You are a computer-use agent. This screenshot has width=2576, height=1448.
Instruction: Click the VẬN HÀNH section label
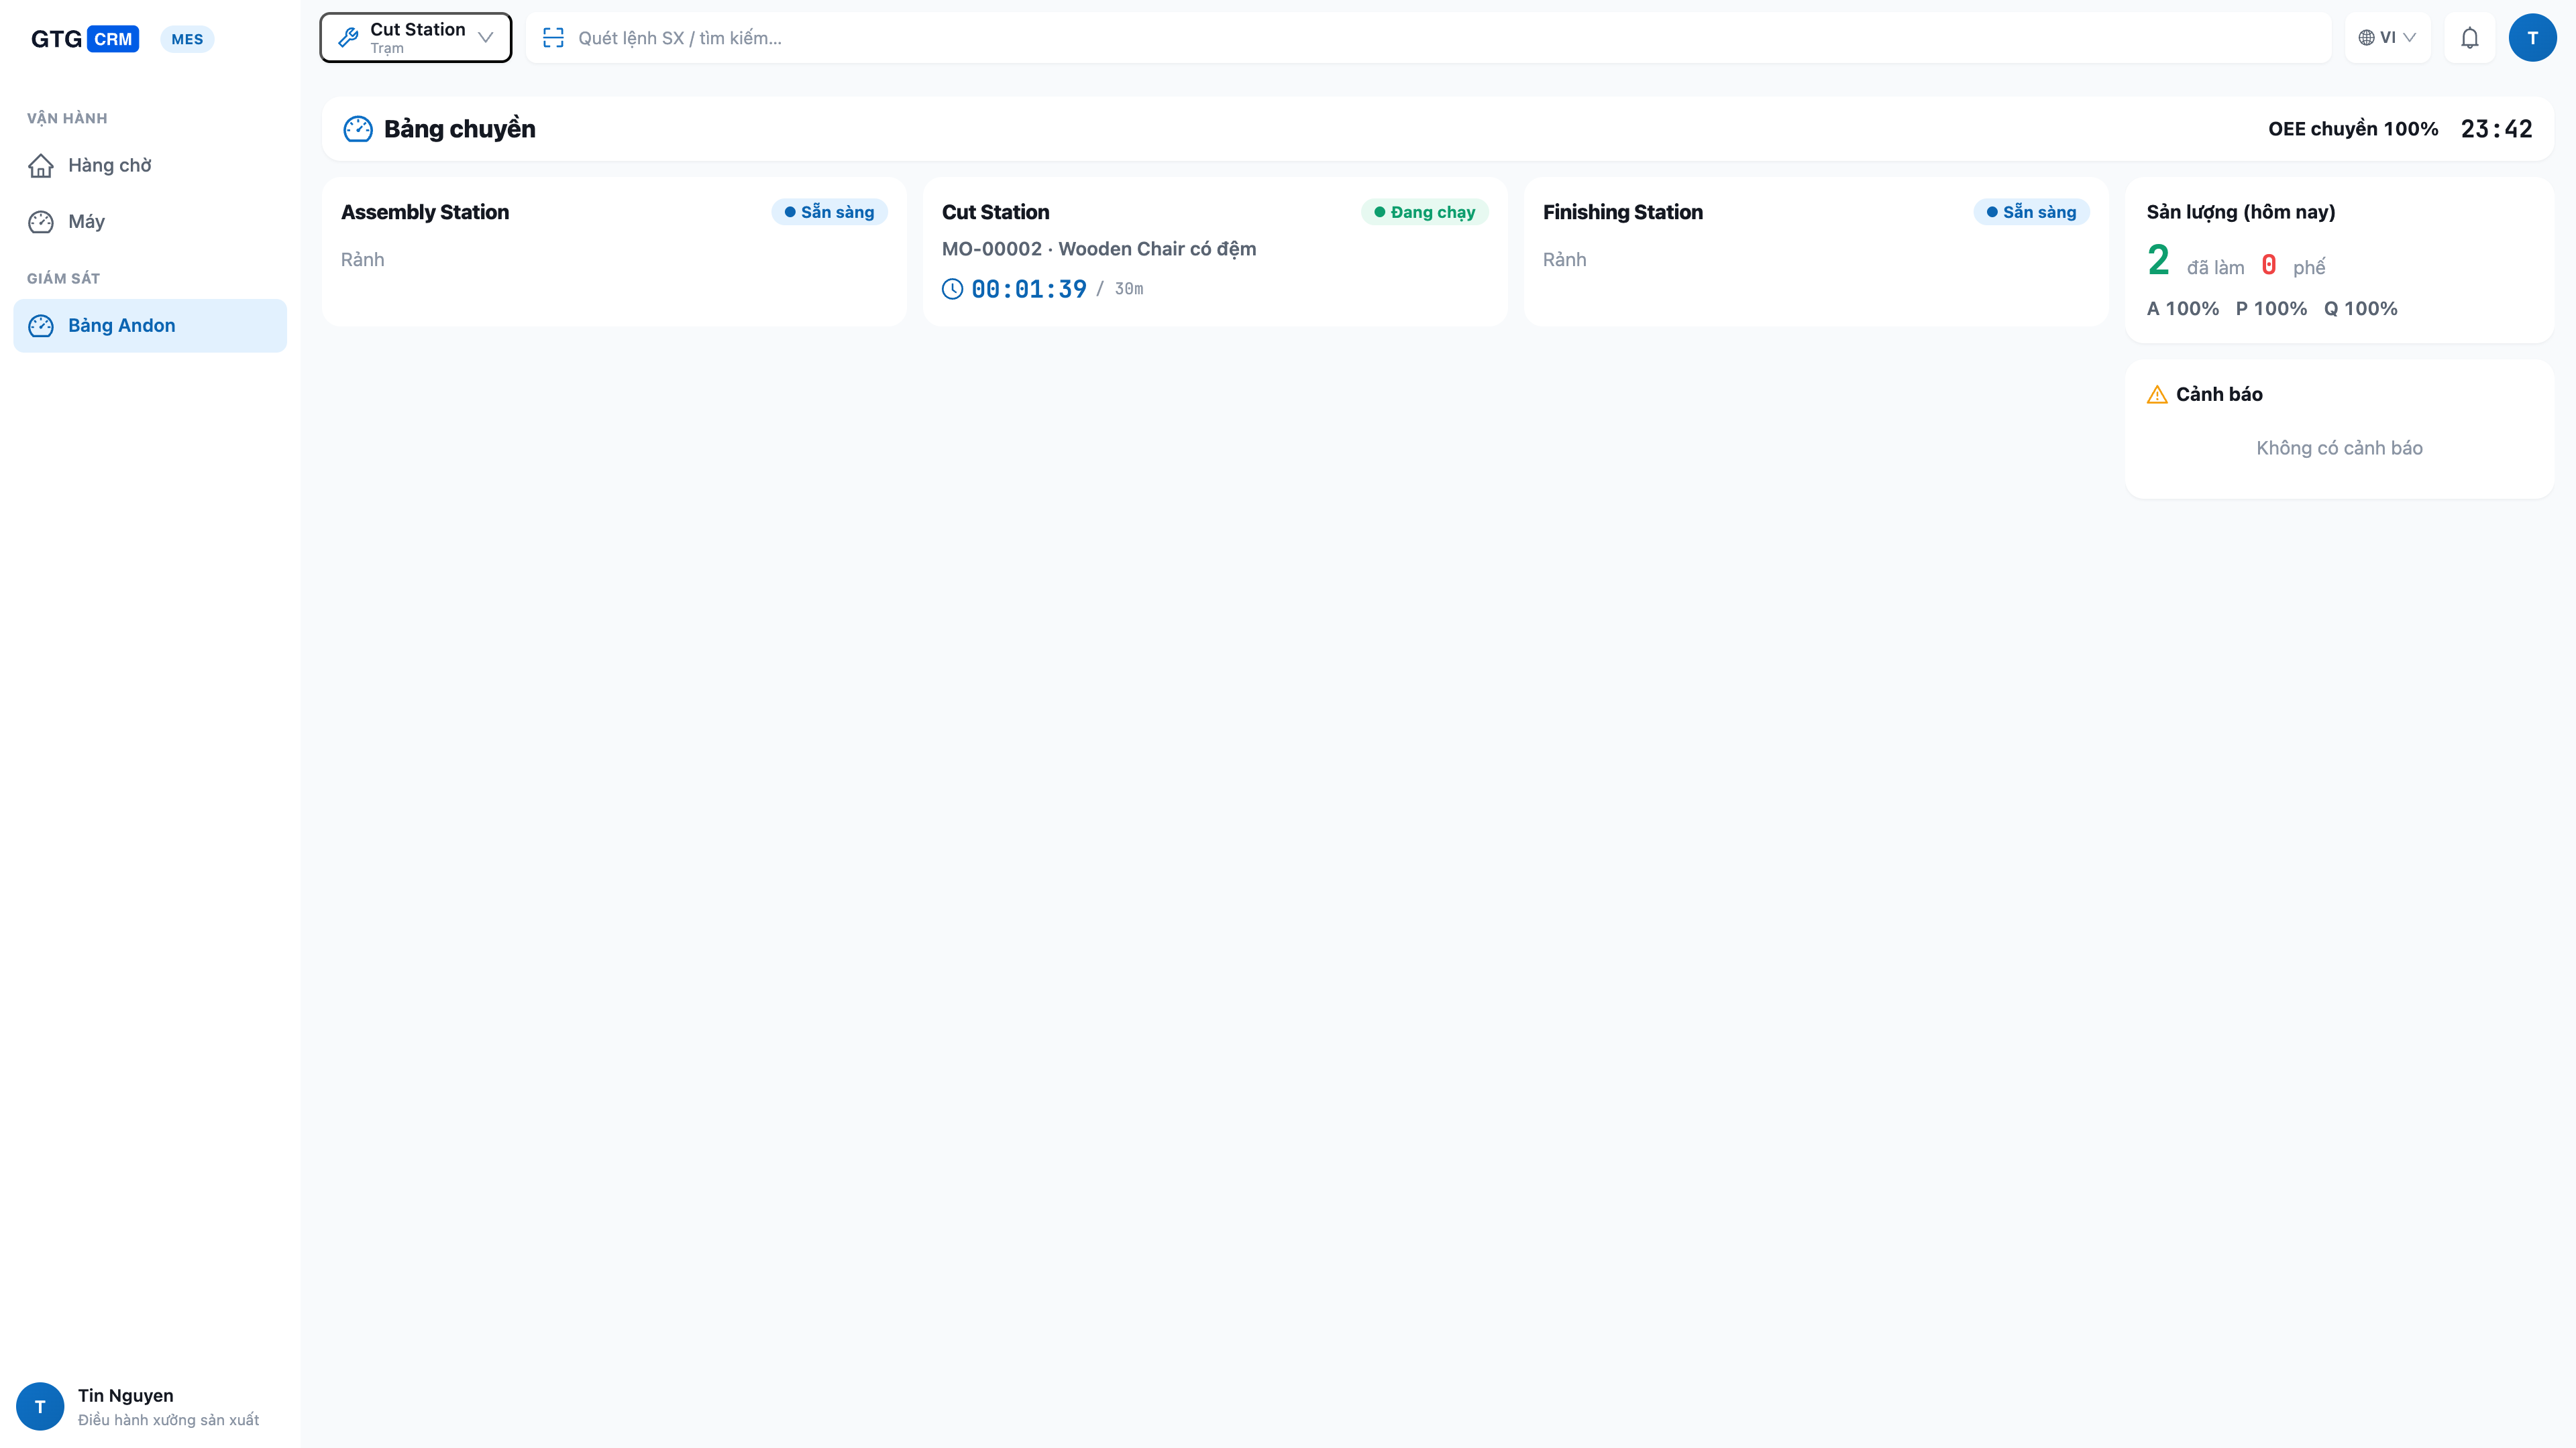pyautogui.click(x=67, y=118)
